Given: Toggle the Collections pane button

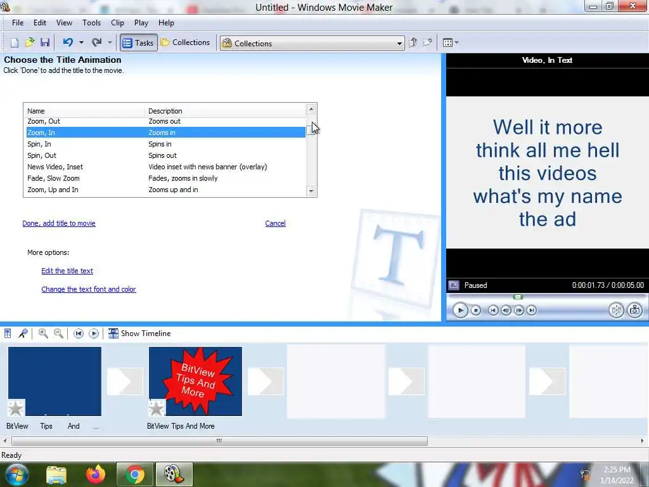Looking at the screenshot, I should pos(186,42).
